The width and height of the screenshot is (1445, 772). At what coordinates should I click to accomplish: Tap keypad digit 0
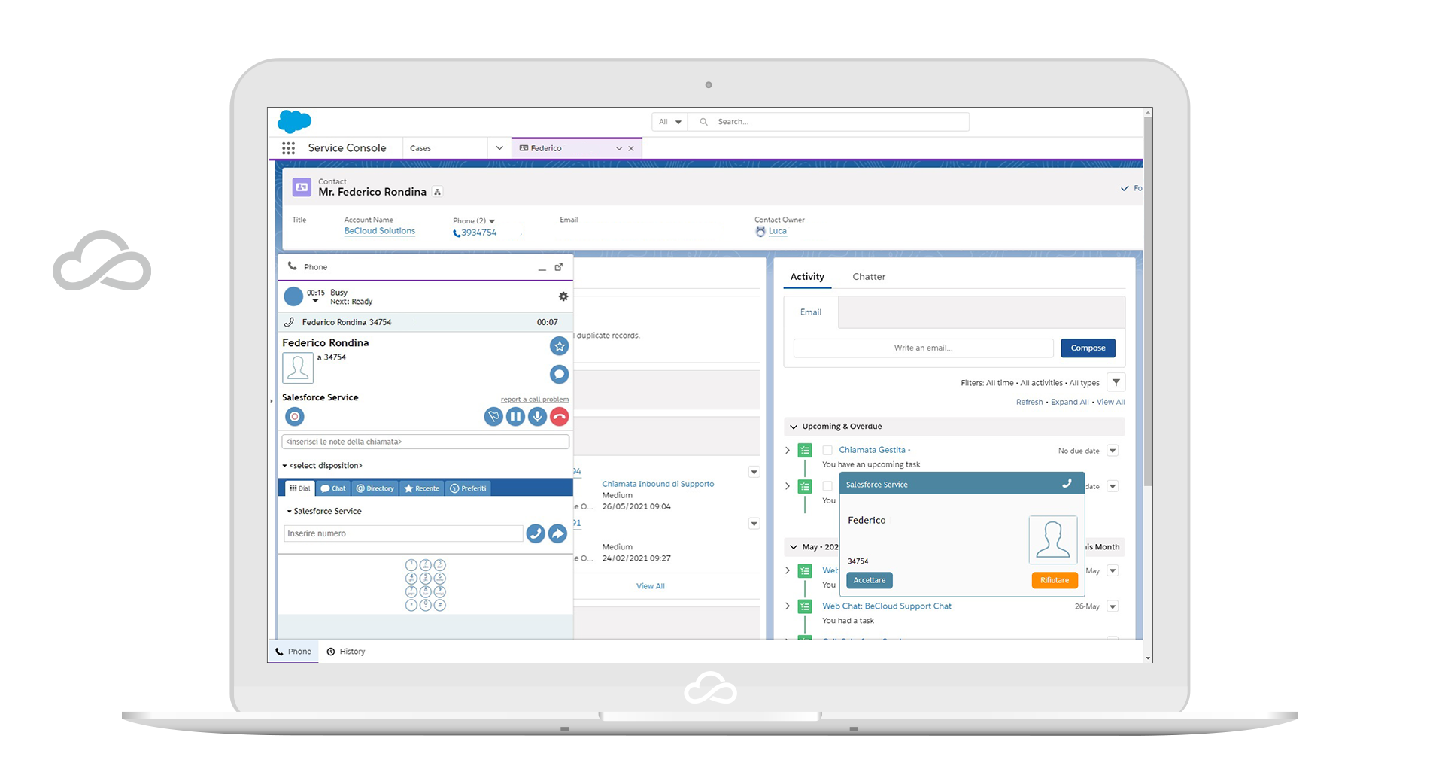click(x=425, y=605)
